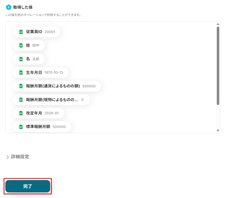The height and width of the screenshot is (198, 226).
Task: Select the 改定年月 2026-01 chip
Action: (x=39, y=113)
